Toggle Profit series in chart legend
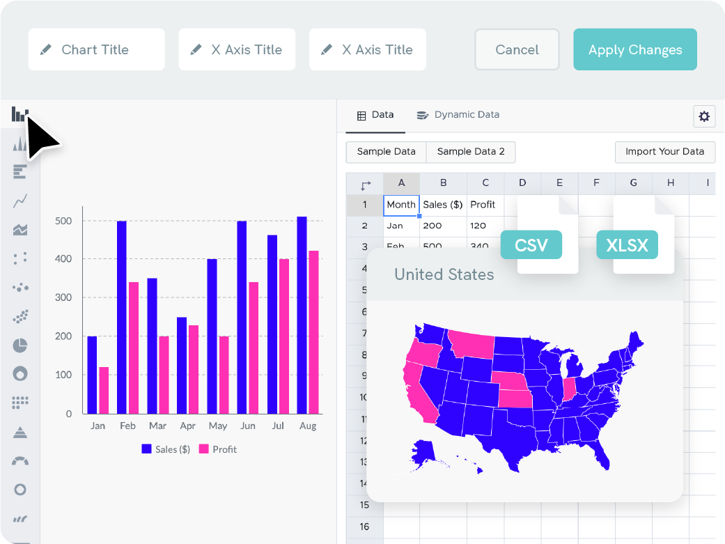Viewport: 725px width, 544px height. (218, 449)
